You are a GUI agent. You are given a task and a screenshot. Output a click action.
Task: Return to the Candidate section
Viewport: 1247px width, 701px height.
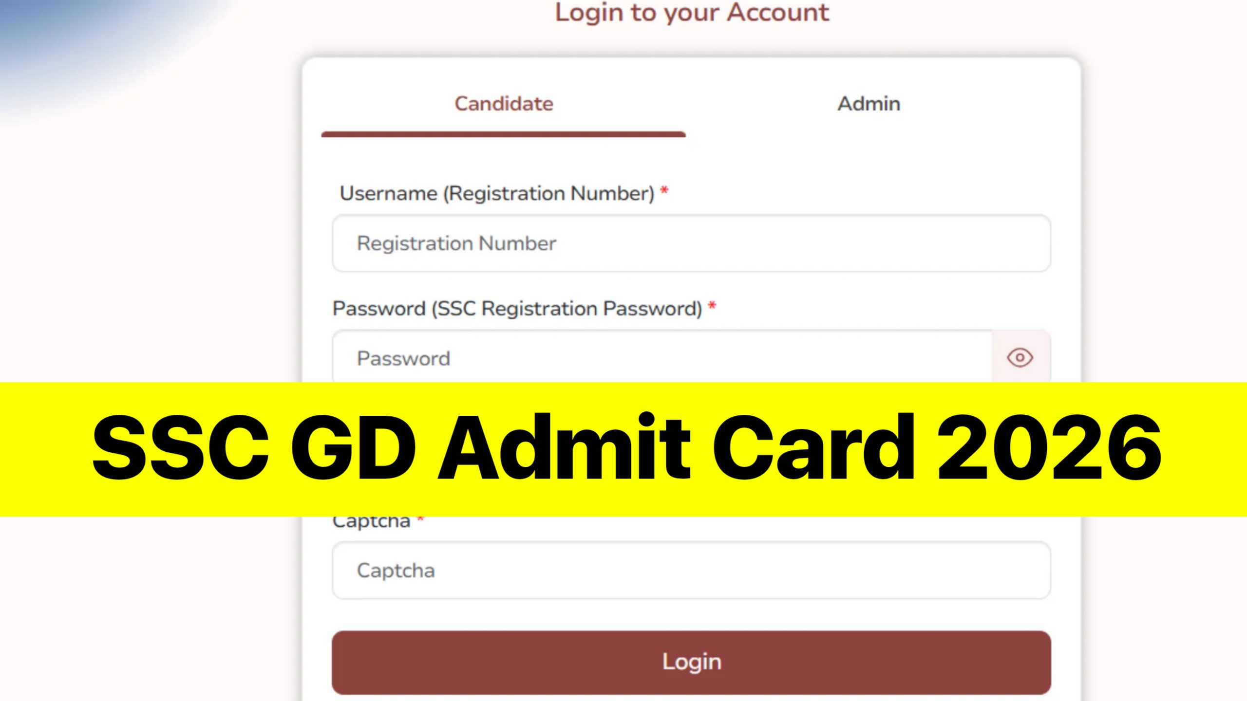[503, 103]
